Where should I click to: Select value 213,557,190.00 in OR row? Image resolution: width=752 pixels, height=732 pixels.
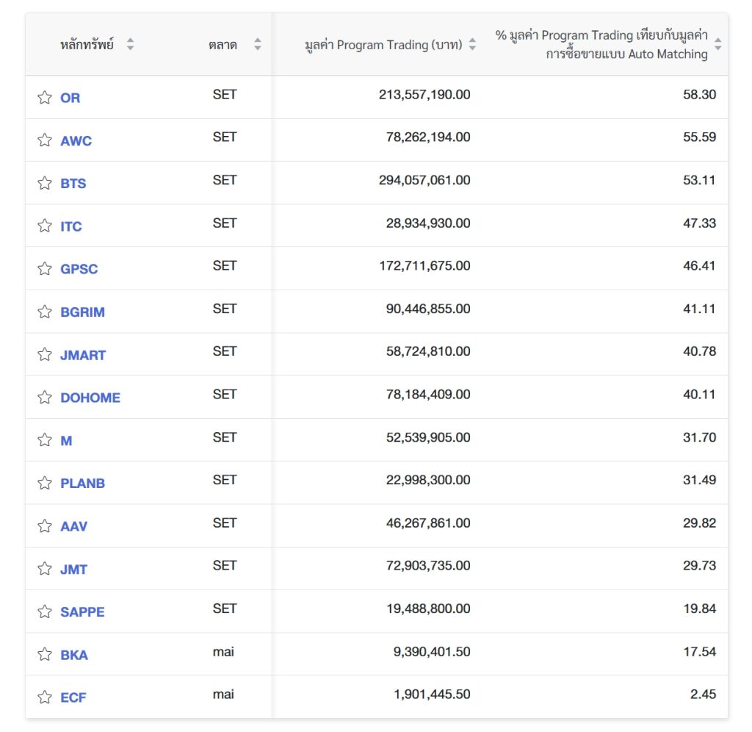pyautogui.click(x=424, y=95)
